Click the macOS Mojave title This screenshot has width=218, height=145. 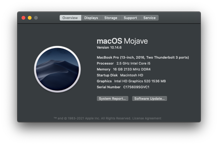(x=122, y=41)
